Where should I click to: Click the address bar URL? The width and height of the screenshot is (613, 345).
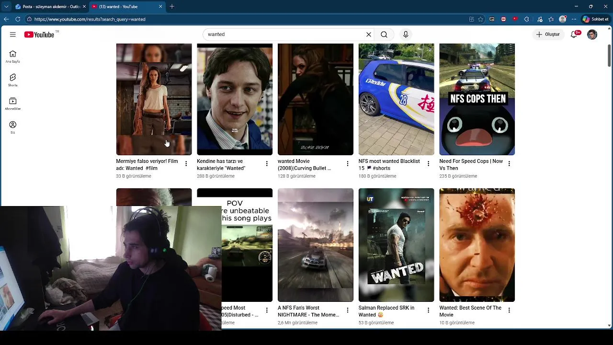coord(90,19)
